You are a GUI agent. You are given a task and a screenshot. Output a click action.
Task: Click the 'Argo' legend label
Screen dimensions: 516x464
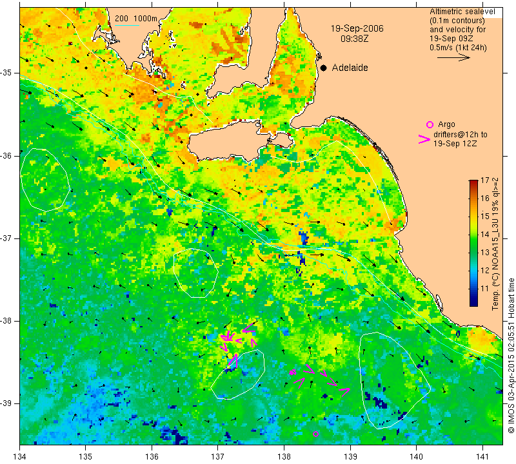point(446,124)
